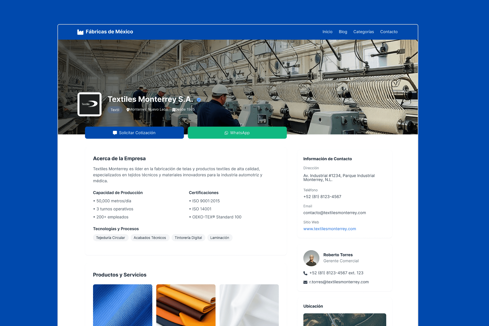Viewport: 489px width, 326px height.
Task: Click the WhatsApp logo icon
Action: pyautogui.click(x=226, y=133)
